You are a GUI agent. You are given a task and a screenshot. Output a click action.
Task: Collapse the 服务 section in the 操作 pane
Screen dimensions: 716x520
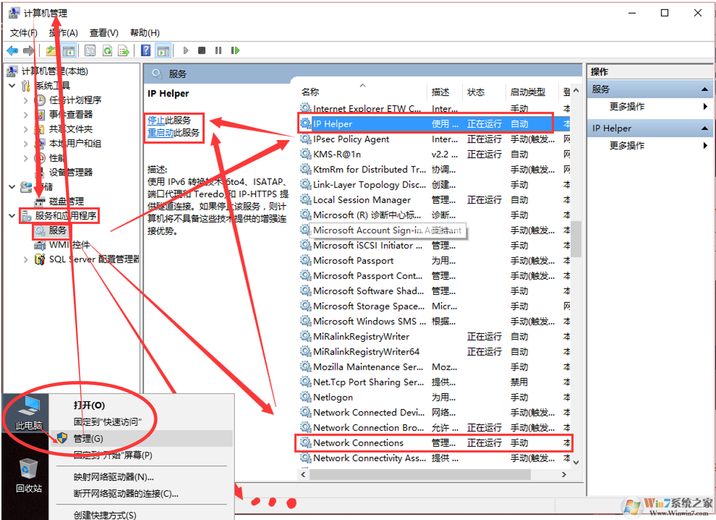tap(704, 89)
